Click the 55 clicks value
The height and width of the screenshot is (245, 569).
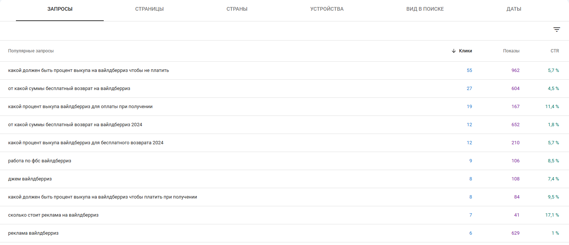tap(469, 70)
